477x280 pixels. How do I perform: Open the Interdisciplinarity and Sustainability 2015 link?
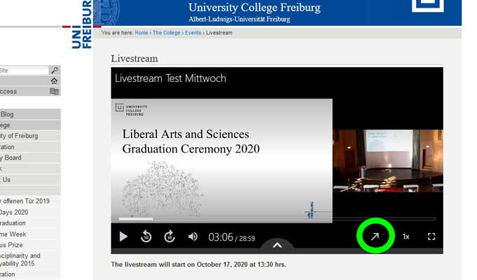20,260
